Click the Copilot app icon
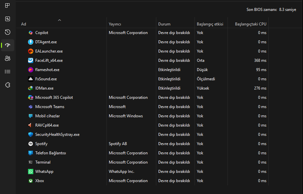The width and height of the screenshot is (303, 194). point(31,33)
